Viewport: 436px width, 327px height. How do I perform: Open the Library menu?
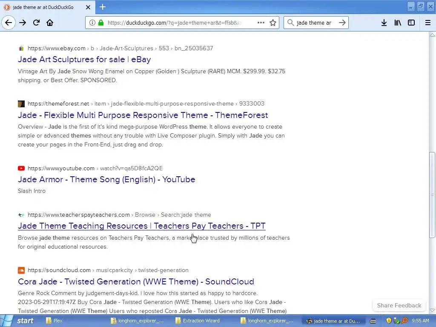tap(398, 23)
